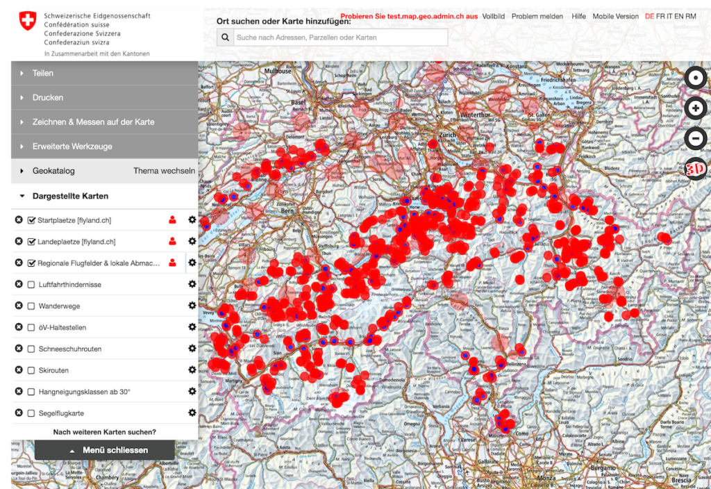Viewport: 711px width, 489px height.
Task: Switch language to EN
Action: [679, 17]
